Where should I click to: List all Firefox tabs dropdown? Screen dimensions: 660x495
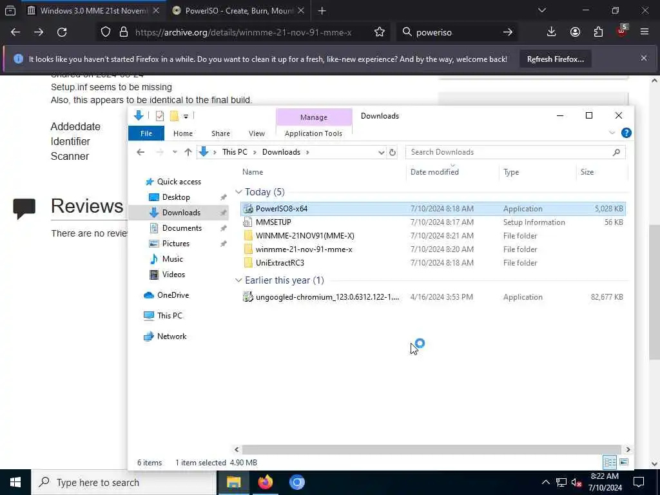[x=541, y=11]
